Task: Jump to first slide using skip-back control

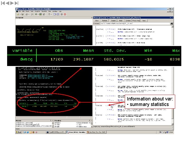Action: (3, 3)
